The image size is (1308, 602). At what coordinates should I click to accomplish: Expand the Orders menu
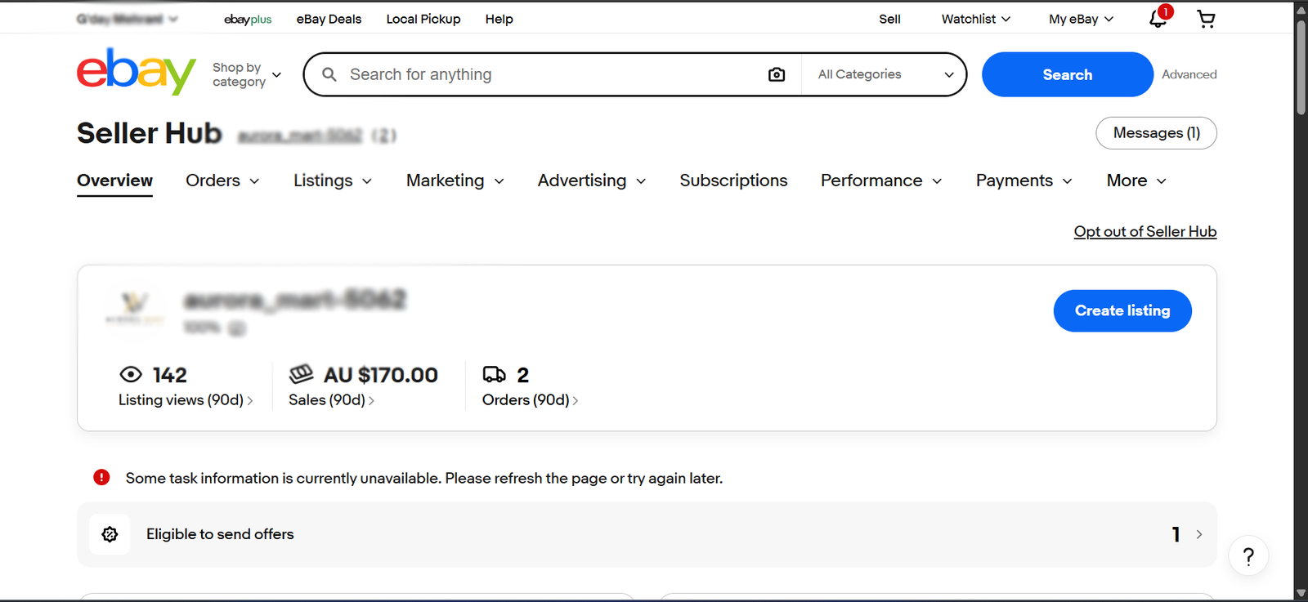[222, 181]
